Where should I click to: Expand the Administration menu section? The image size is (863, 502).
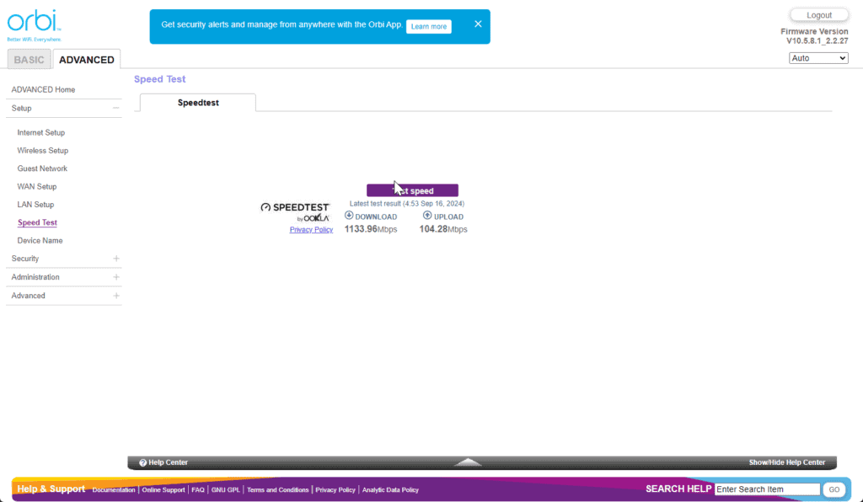click(116, 277)
